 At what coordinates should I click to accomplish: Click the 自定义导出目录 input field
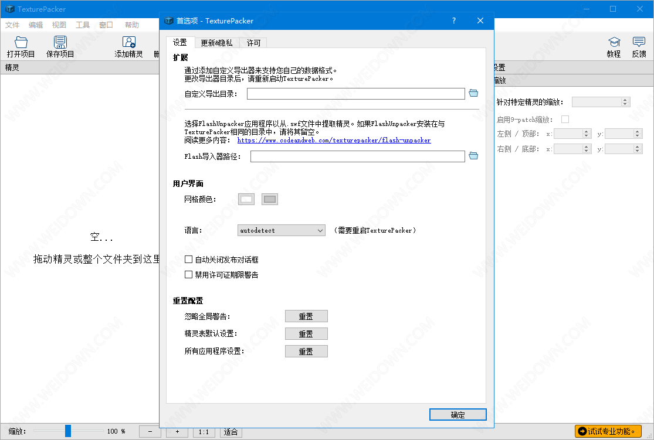pos(356,94)
